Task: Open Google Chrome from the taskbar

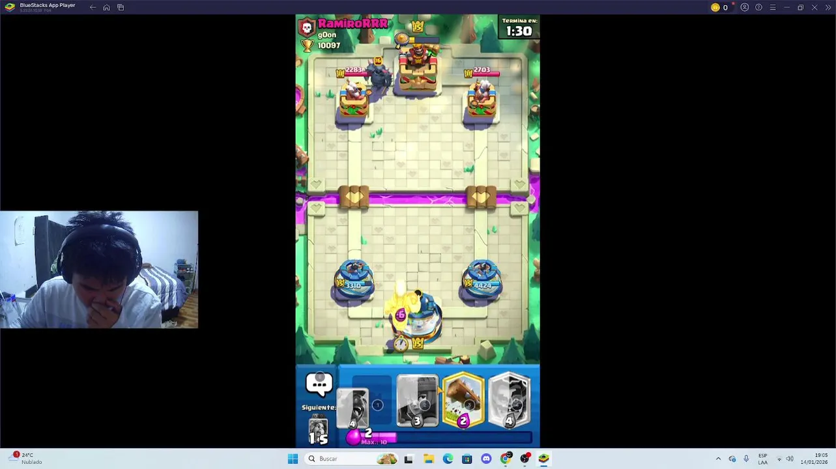Action: 505,459
